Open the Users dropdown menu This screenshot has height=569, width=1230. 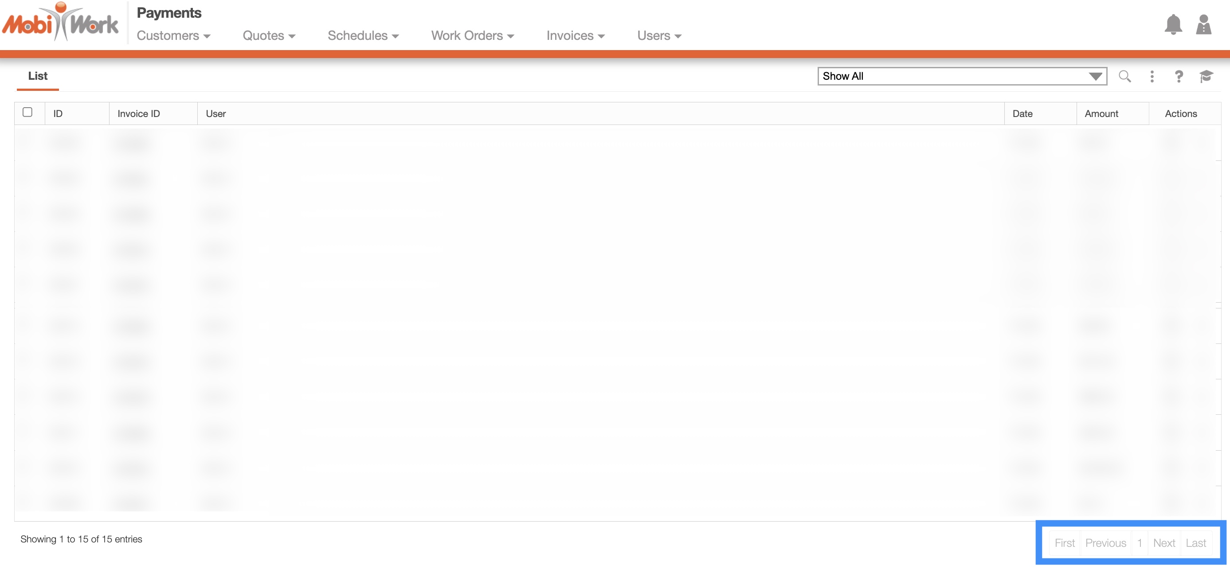(658, 36)
